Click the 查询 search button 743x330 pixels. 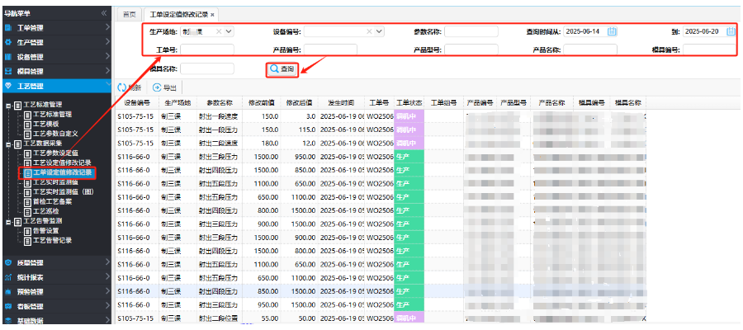coord(282,69)
